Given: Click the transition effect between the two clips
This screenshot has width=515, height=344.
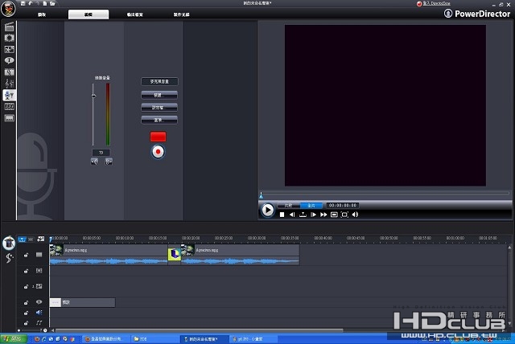Looking at the screenshot, I should pos(175,254).
